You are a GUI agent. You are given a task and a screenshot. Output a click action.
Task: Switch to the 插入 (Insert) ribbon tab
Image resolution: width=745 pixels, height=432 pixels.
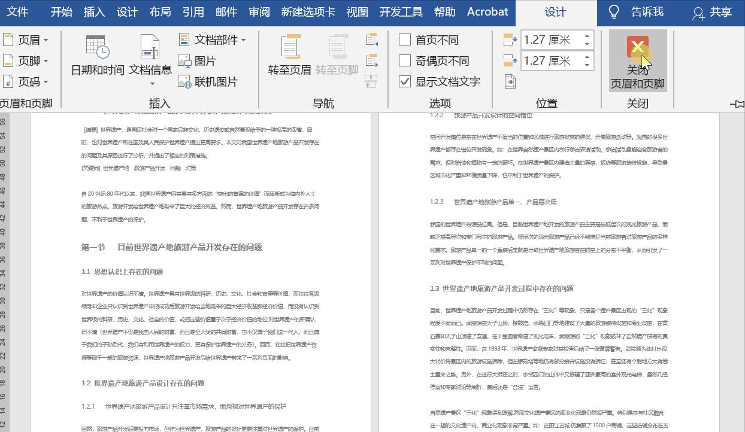point(94,11)
